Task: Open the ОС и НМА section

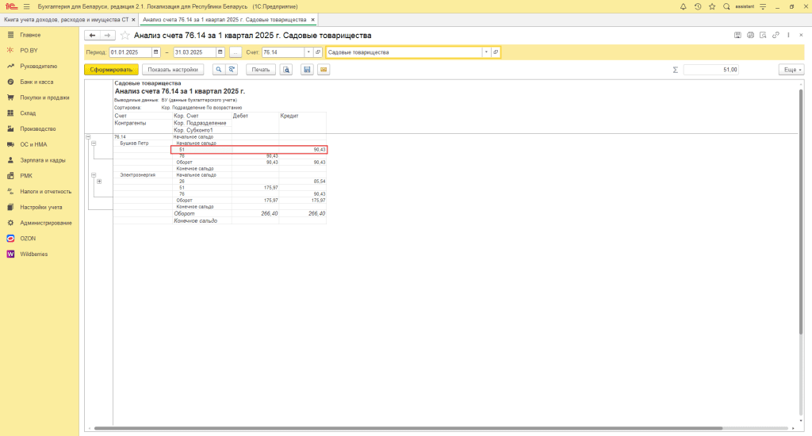Action: (x=33, y=144)
